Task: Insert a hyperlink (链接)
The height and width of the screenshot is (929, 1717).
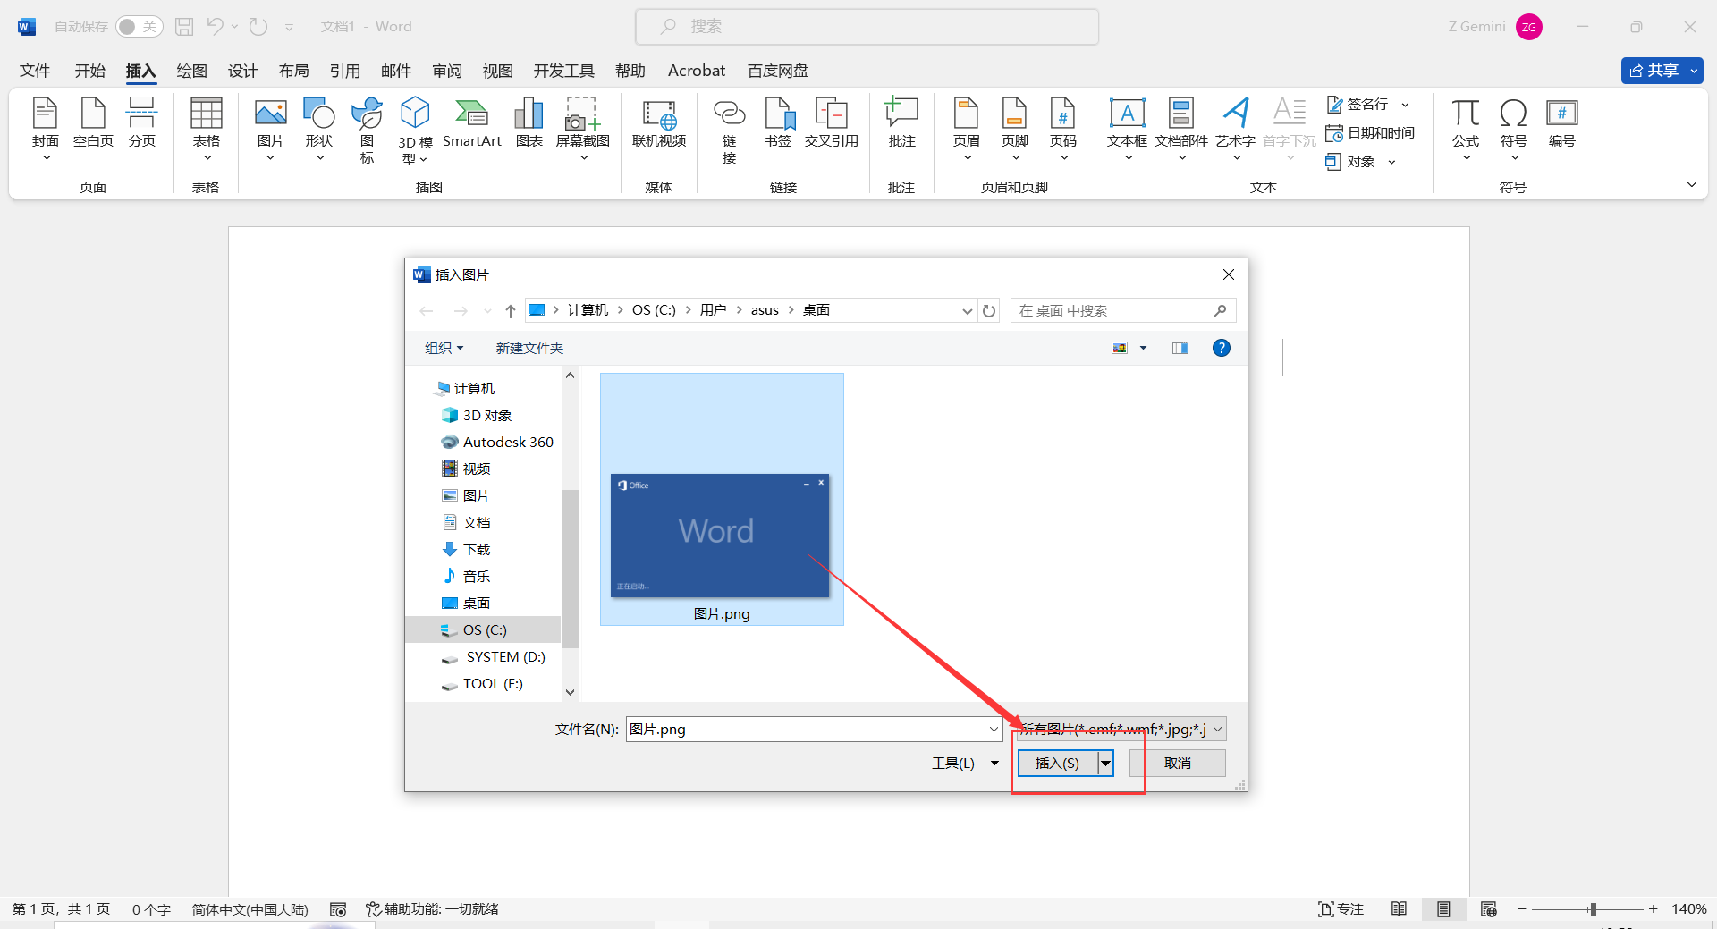Action: coord(730,131)
